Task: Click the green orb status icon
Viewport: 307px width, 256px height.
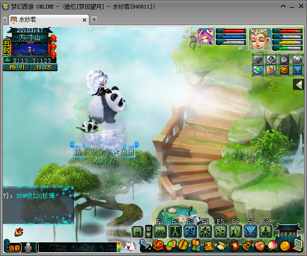Action: pyautogui.click(x=258, y=70)
